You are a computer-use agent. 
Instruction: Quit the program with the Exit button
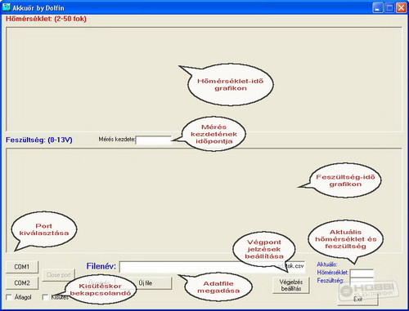pyautogui.click(x=357, y=299)
